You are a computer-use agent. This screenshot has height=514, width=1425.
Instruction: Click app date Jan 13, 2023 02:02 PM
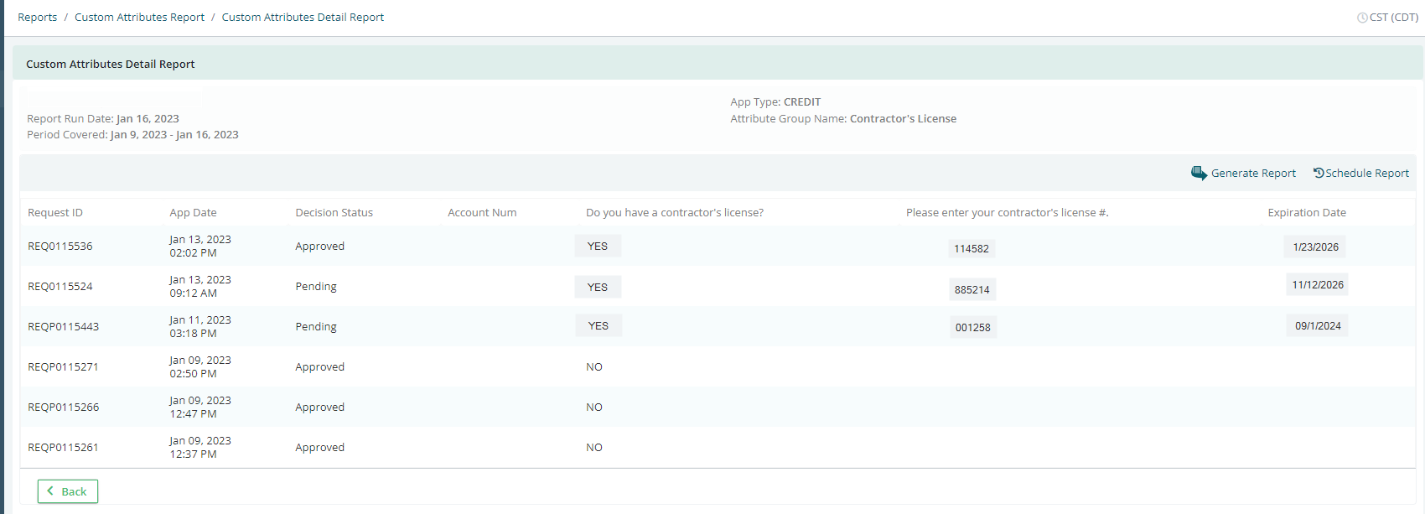(x=200, y=246)
